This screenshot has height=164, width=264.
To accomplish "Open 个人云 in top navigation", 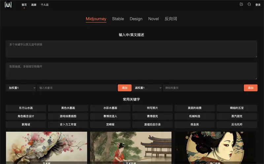I will point(45,5).
